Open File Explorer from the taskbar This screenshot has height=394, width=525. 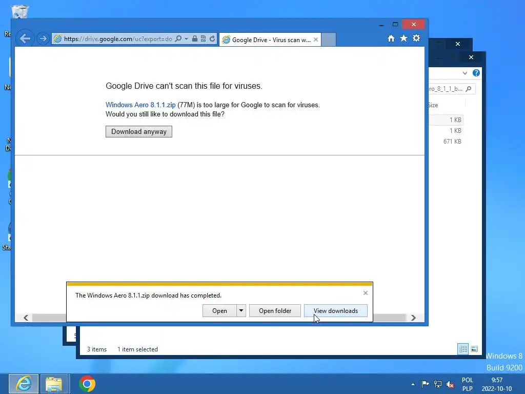pos(54,384)
